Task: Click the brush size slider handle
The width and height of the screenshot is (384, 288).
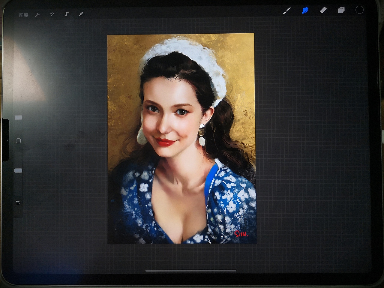Action: (19, 118)
